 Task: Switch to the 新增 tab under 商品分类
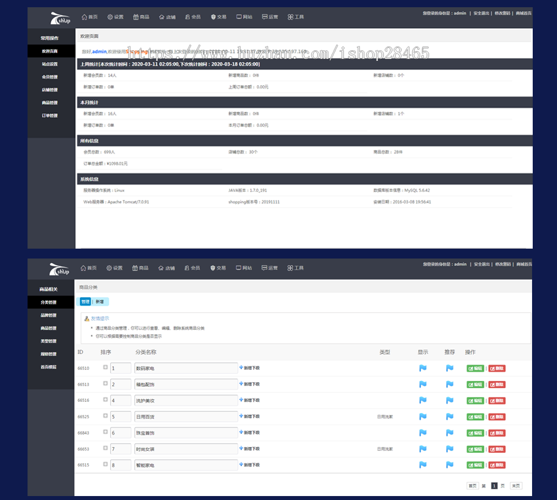(x=100, y=302)
